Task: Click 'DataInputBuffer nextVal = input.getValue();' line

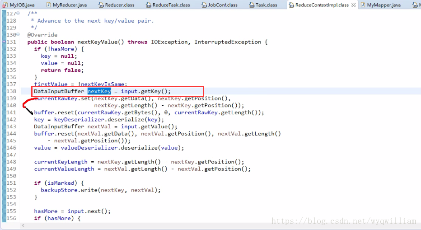Action: tap(106, 127)
